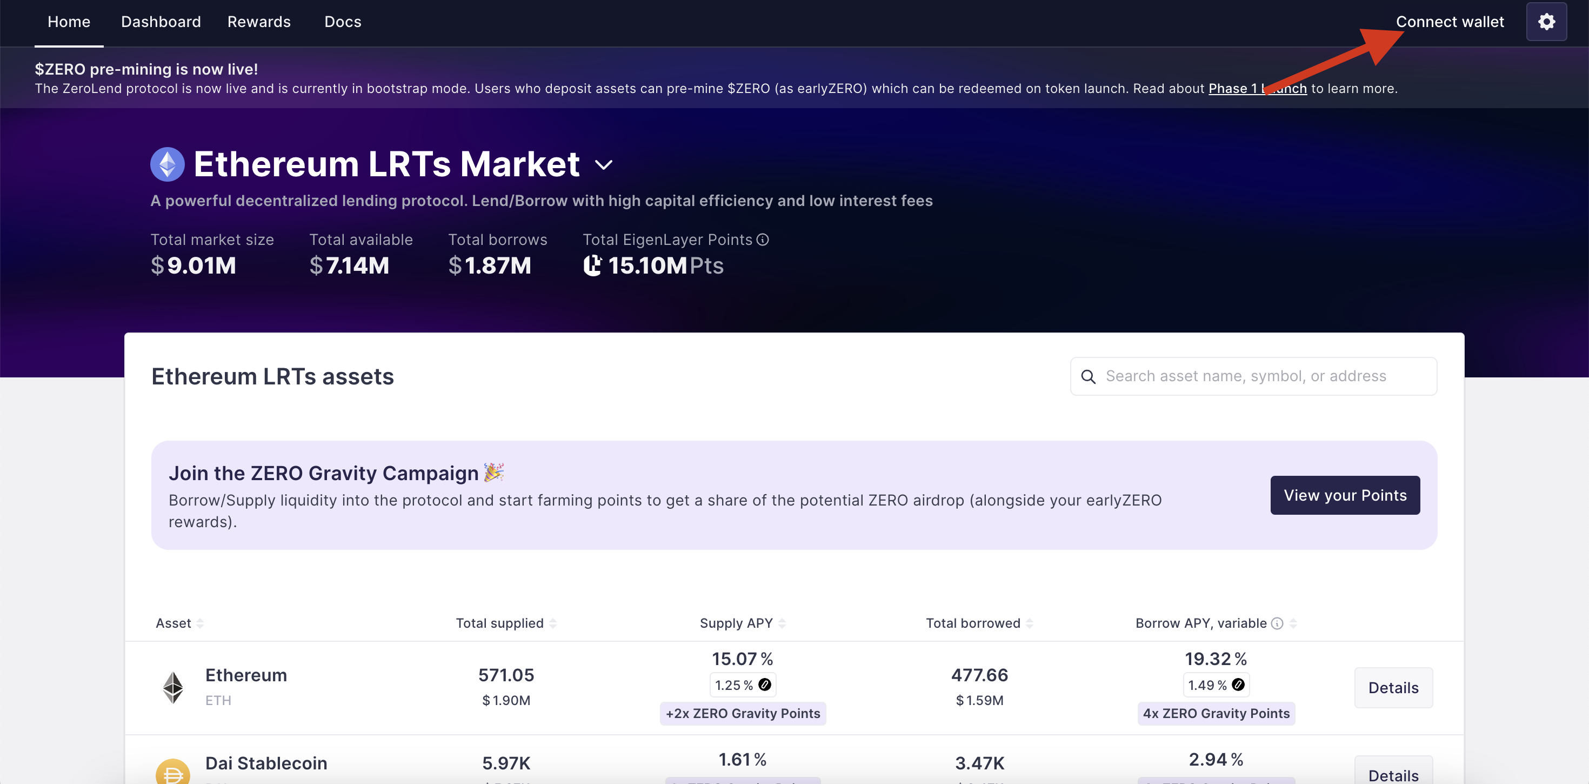Expand the Ethereum LRTs Market dropdown chevron
The image size is (1589, 784).
603,165
